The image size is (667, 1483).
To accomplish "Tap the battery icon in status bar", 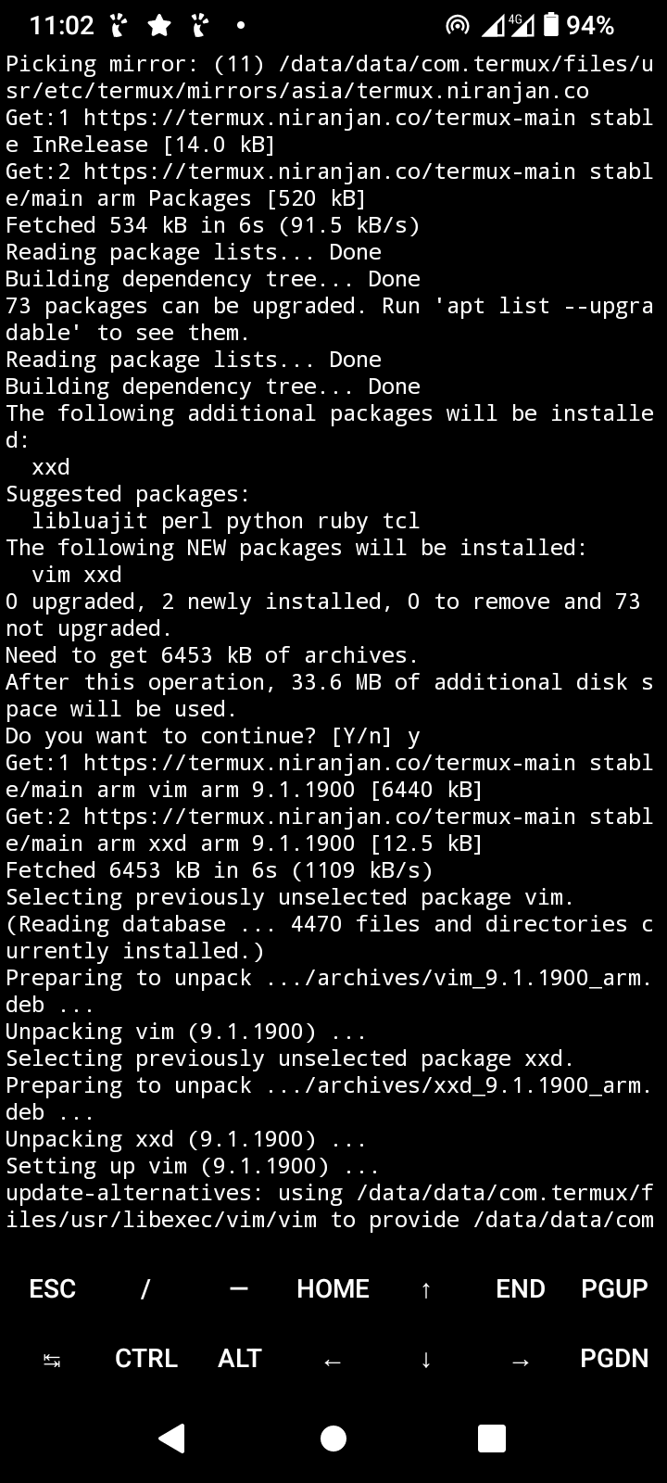I will pyautogui.click(x=552, y=25).
